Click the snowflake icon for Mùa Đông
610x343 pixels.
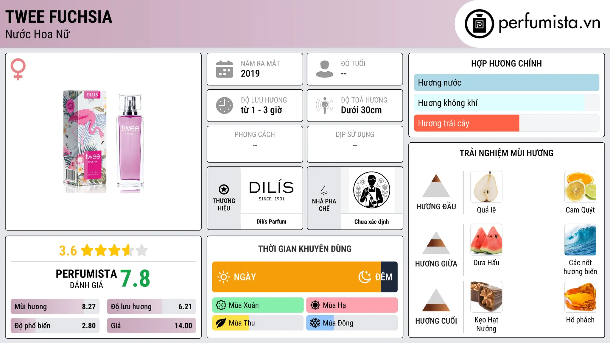315,323
